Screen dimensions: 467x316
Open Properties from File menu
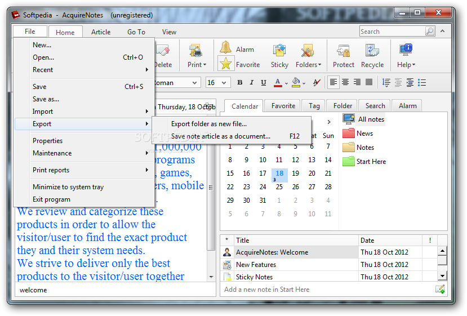pos(83,141)
